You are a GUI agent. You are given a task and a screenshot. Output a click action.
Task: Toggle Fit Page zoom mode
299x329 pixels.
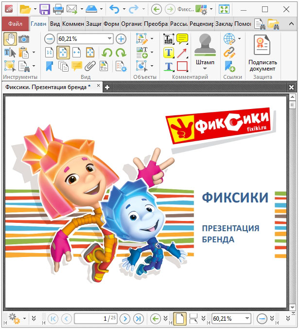[x=63, y=53]
